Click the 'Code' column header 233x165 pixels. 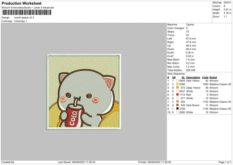point(205,77)
